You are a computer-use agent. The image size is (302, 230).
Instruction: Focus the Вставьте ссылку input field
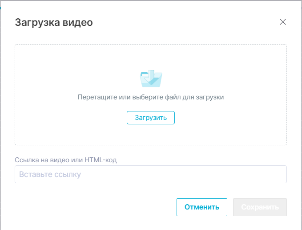tap(150, 174)
